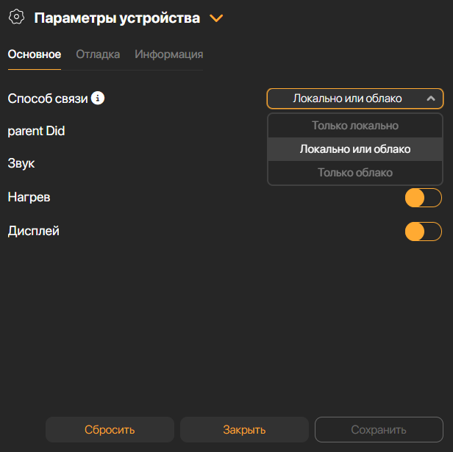Image resolution: width=453 pixels, height=452 pixels.
Task: Collapse the Параметры устройства header chevron
Action: 216,18
